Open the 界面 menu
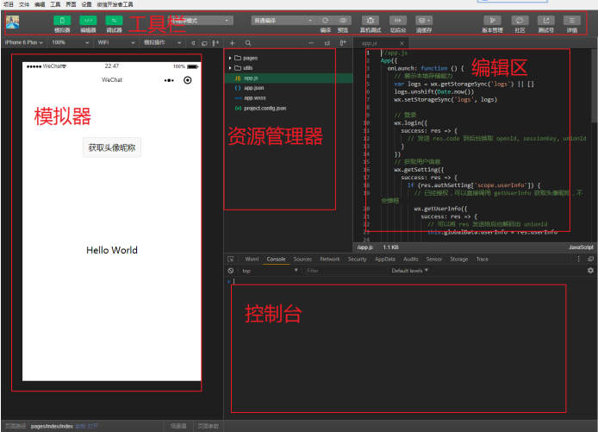This screenshot has height=432, width=598. click(x=71, y=4)
